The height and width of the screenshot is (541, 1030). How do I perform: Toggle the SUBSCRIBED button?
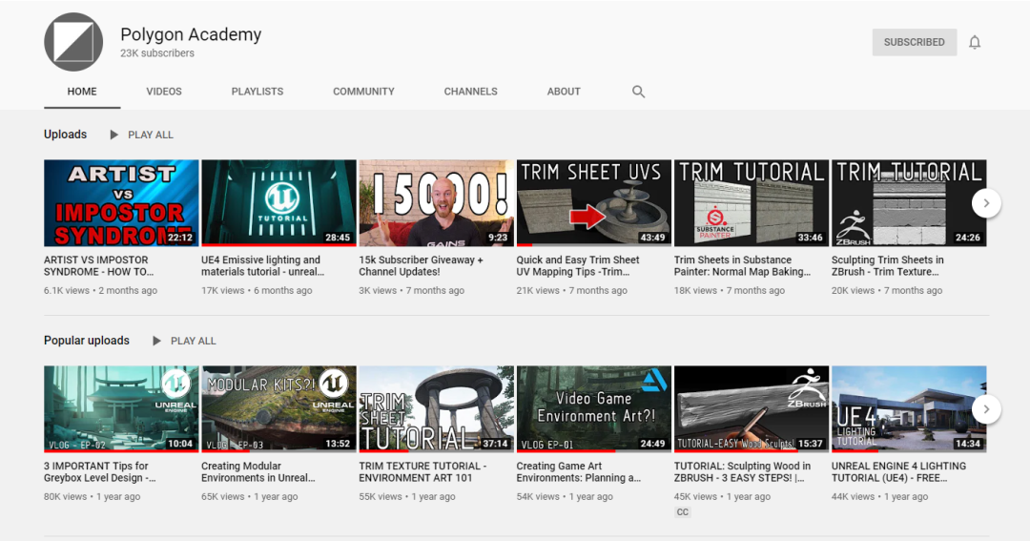(914, 42)
